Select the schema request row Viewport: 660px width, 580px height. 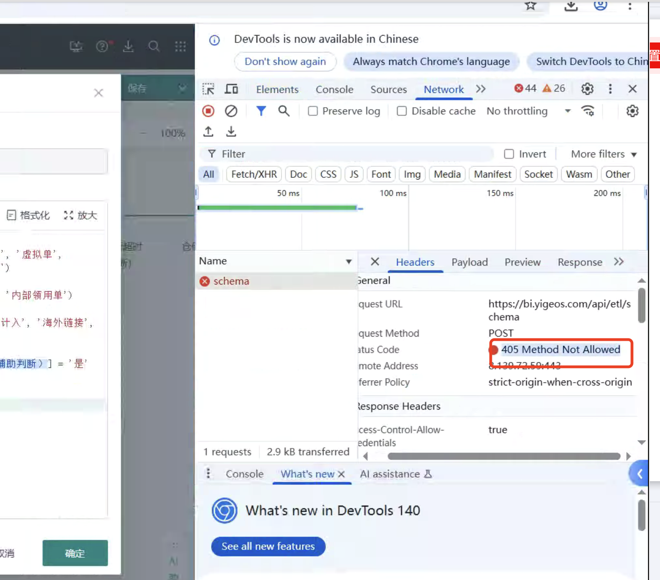coord(231,281)
